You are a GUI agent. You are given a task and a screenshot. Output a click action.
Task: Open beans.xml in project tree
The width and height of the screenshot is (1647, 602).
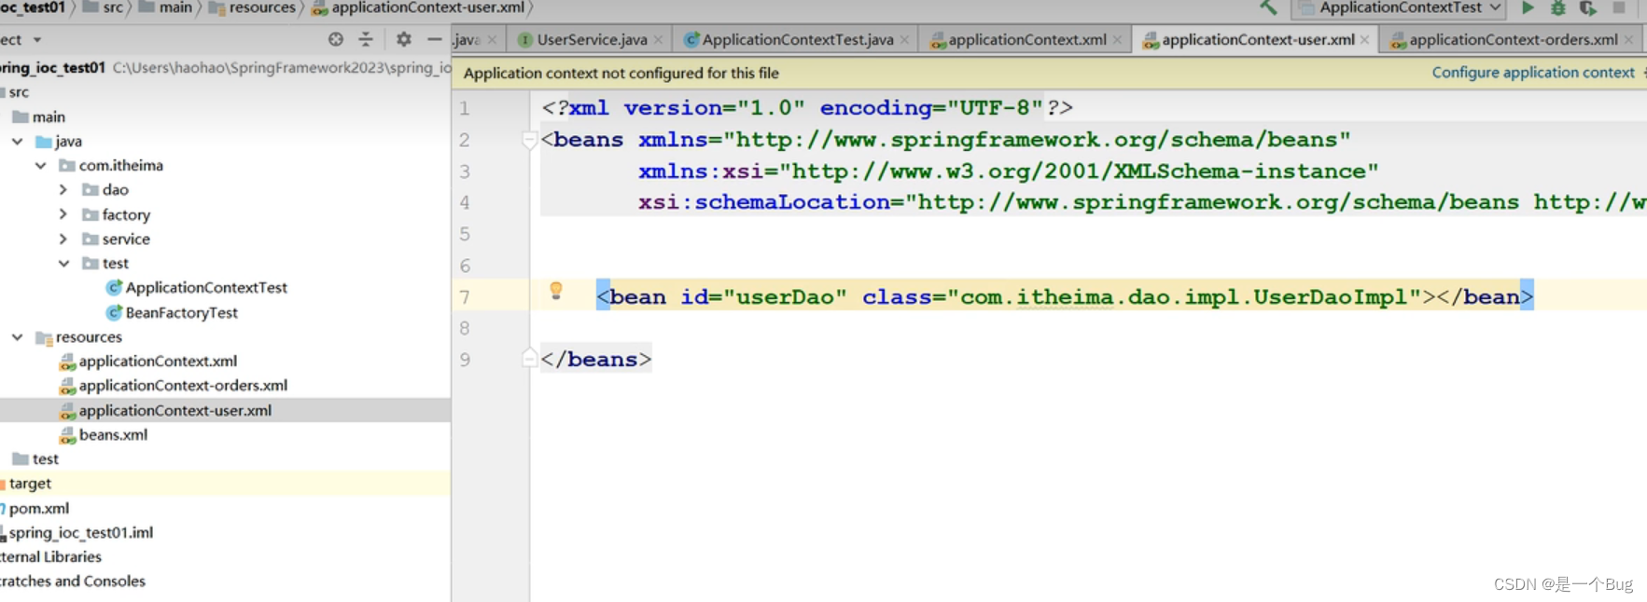(x=113, y=434)
